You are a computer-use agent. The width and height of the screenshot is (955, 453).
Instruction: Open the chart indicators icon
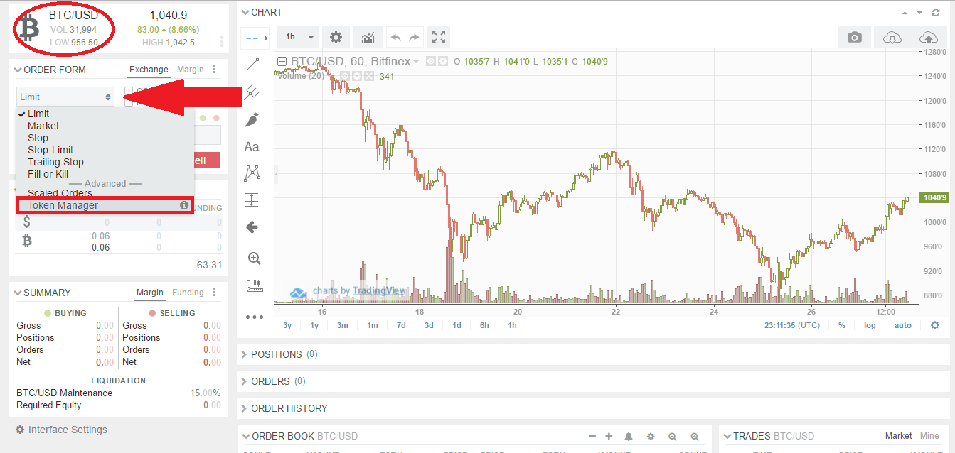[x=368, y=37]
